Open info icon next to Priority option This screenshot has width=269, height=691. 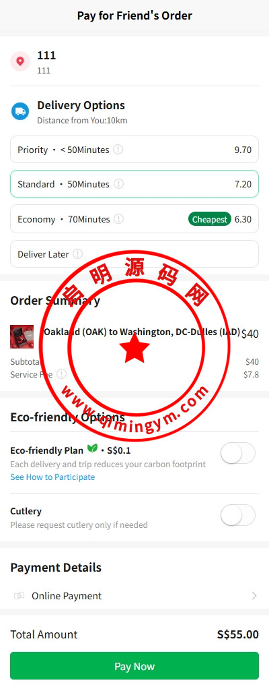118,150
